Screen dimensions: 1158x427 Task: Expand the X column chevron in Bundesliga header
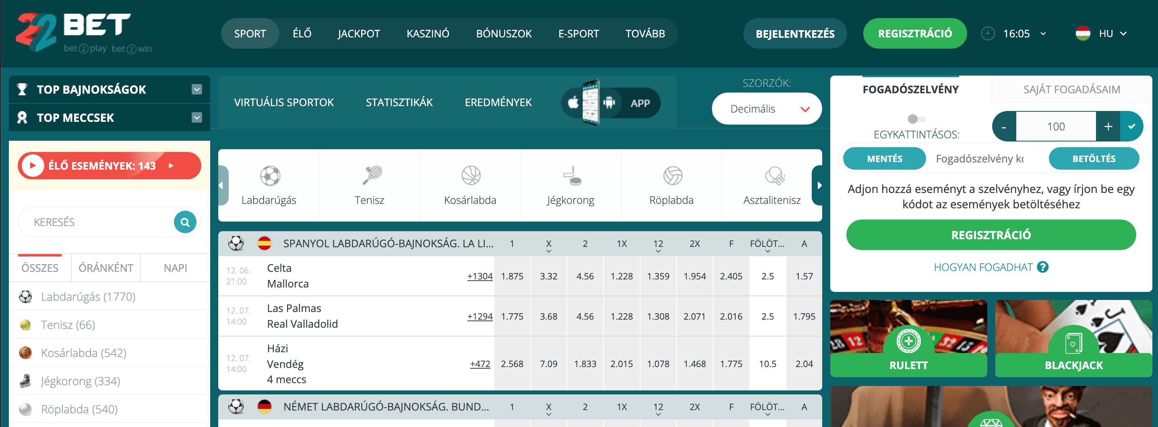click(548, 415)
